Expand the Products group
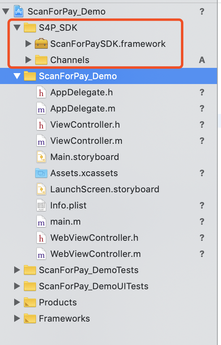The width and height of the screenshot is (221, 345). [x=17, y=302]
